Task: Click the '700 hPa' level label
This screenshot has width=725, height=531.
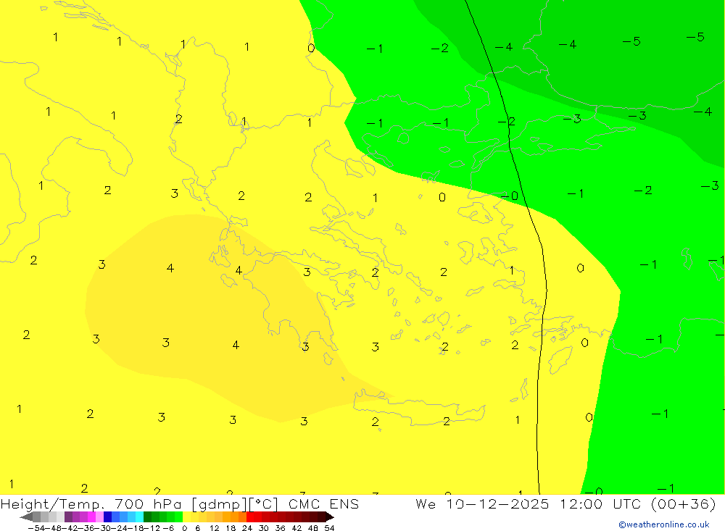Action: tap(149, 503)
